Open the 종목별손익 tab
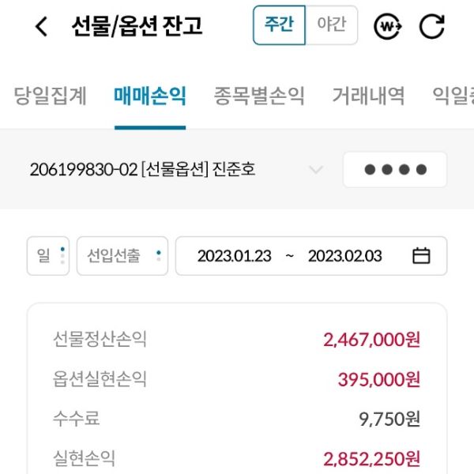Image resolution: width=474 pixels, height=474 pixels. [x=259, y=96]
